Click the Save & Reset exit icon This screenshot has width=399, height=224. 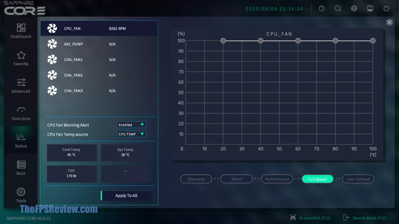click(x=346, y=217)
